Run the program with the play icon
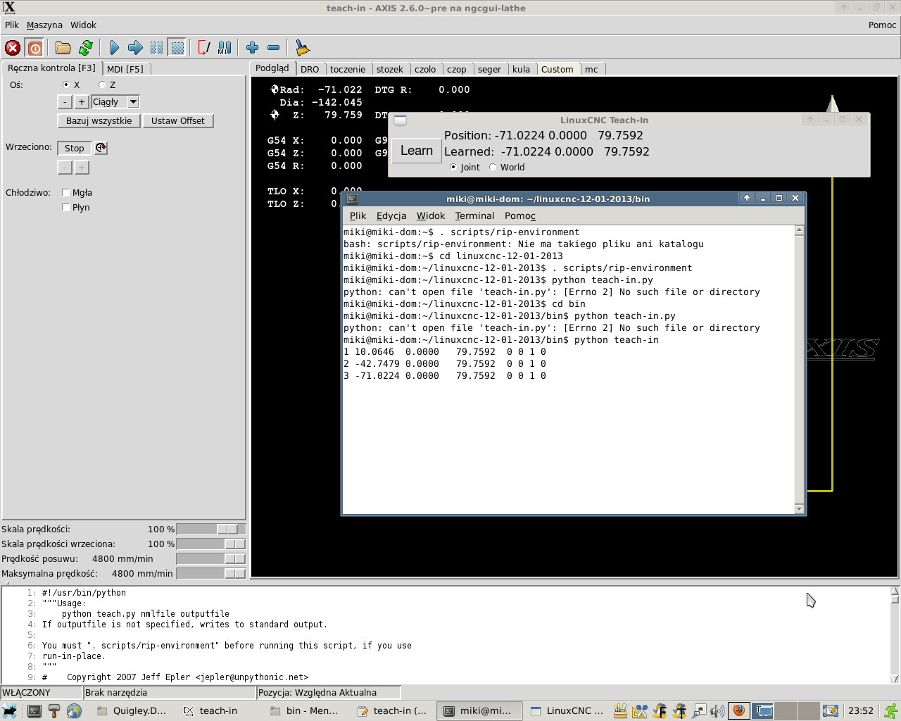Viewport: 901px width, 721px height. point(114,48)
